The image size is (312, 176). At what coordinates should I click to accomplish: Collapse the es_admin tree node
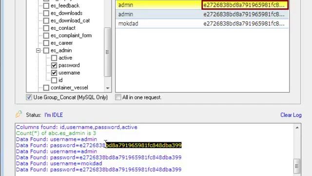tap(38, 50)
